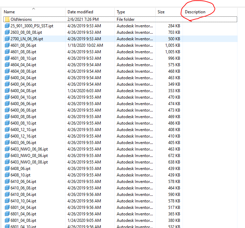Click the 284 KB size value
This screenshot has width=245, height=228.
174,26
